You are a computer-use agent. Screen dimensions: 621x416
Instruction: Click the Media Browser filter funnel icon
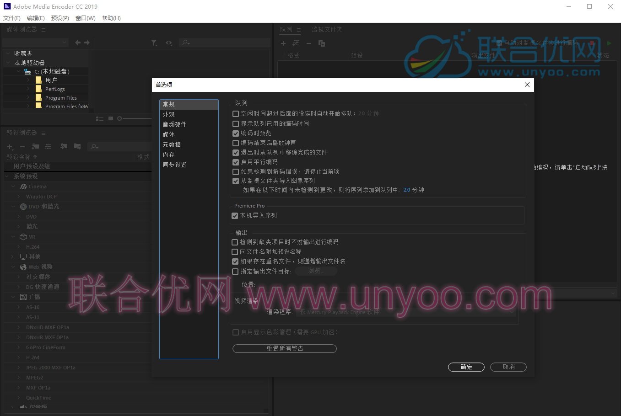[154, 43]
